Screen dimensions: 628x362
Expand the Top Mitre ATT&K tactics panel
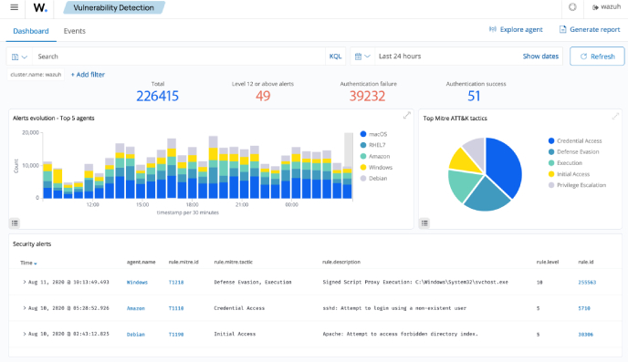point(615,117)
